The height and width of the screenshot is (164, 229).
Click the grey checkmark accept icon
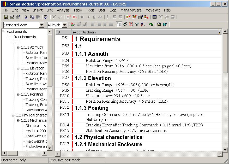pos(60,17)
